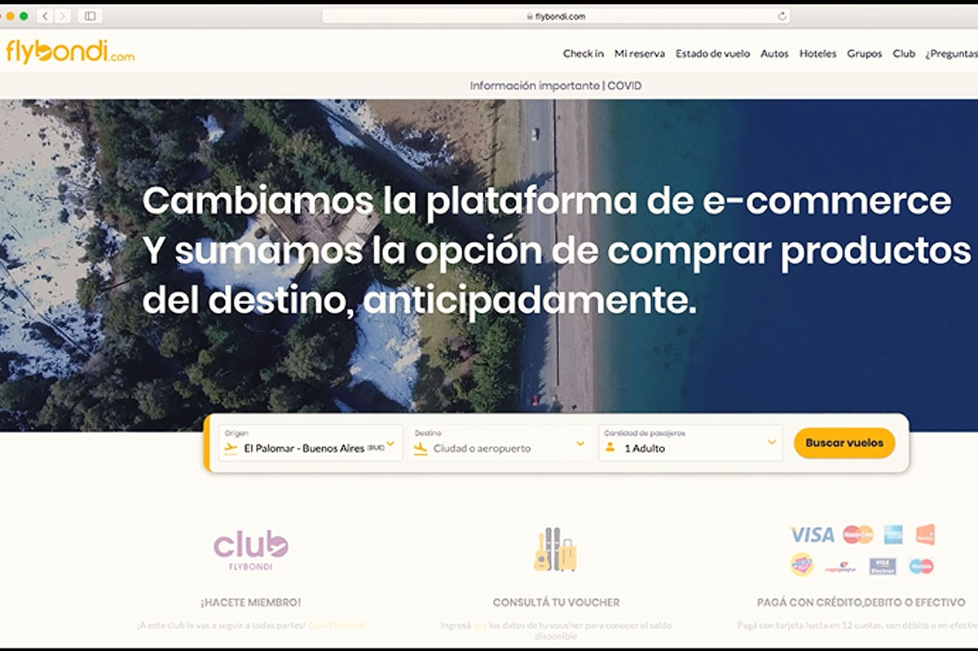
Task: Click the Club Flybondi logo
Action: (250, 550)
